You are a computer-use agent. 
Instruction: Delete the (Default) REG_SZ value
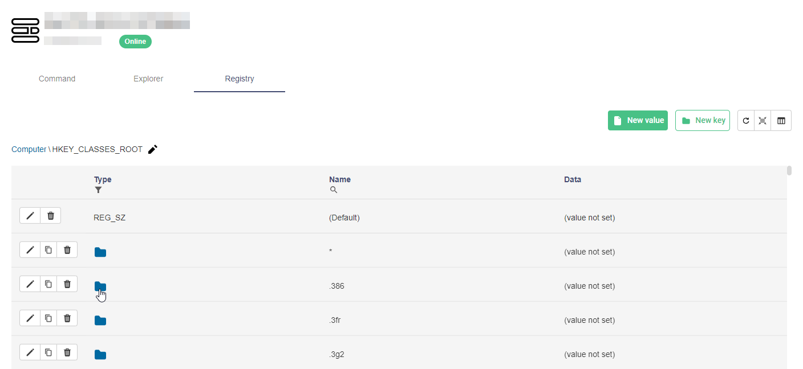pos(51,216)
